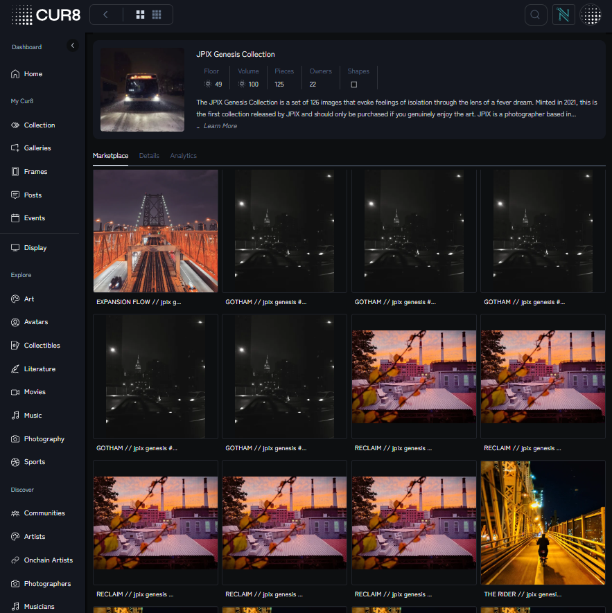Go to Frames

pyautogui.click(x=29, y=172)
